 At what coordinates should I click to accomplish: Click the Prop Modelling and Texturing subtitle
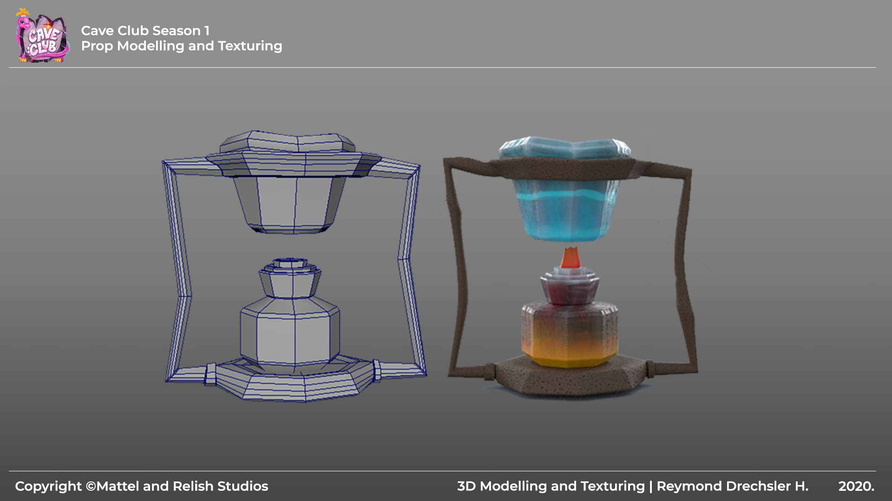(x=181, y=46)
